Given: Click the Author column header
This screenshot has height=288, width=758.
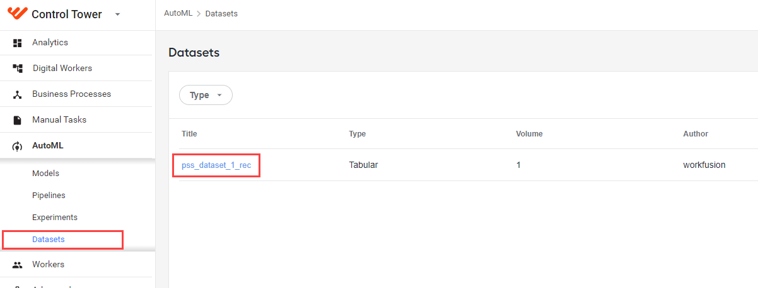Looking at the screenshot, I should (696, 134).
